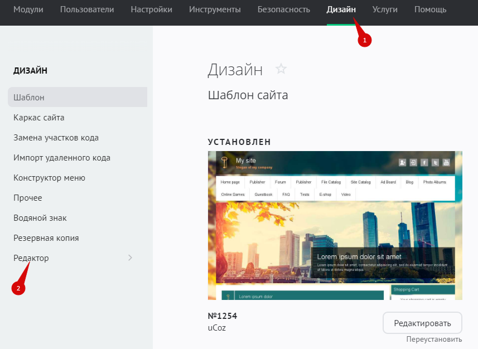Image resolution: width=478 pixels, height=349 pixels.
Task: Open the Услуги menu
Action: pos(385,9)
